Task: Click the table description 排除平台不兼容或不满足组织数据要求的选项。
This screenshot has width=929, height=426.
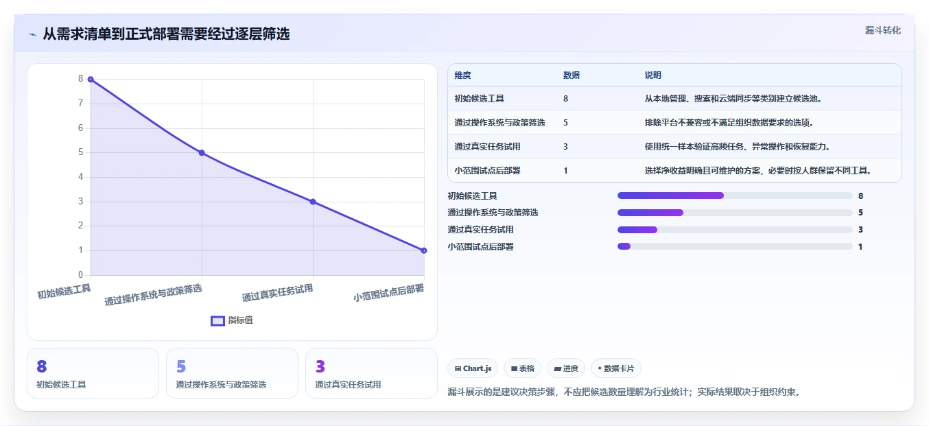Action: point(729,123)
